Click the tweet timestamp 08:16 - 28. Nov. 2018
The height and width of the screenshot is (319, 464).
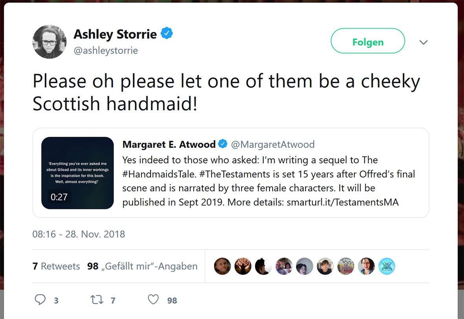(x=79, y=234)
